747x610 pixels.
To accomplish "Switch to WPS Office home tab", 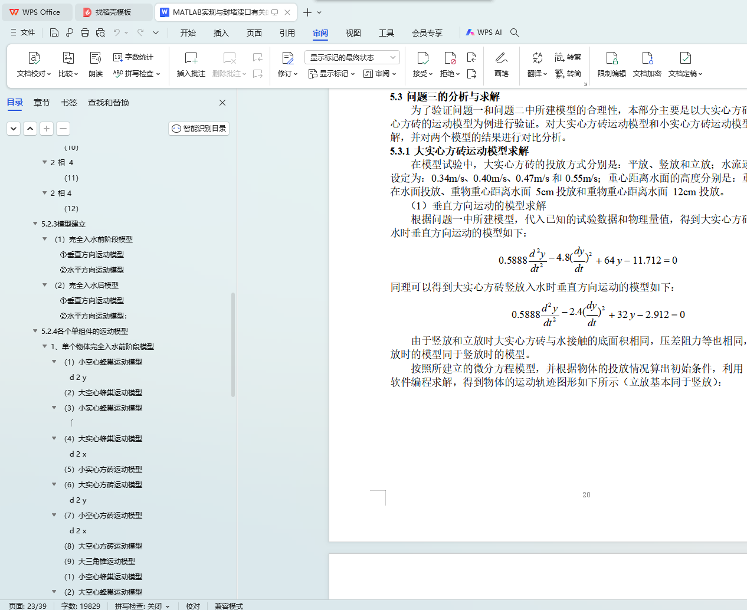I will tap(37, 12).
